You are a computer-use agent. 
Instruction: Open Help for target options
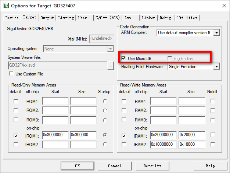tap(211, 166)
